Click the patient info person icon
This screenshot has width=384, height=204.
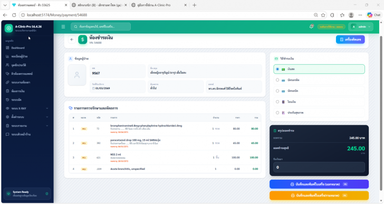tap(71, 59)
